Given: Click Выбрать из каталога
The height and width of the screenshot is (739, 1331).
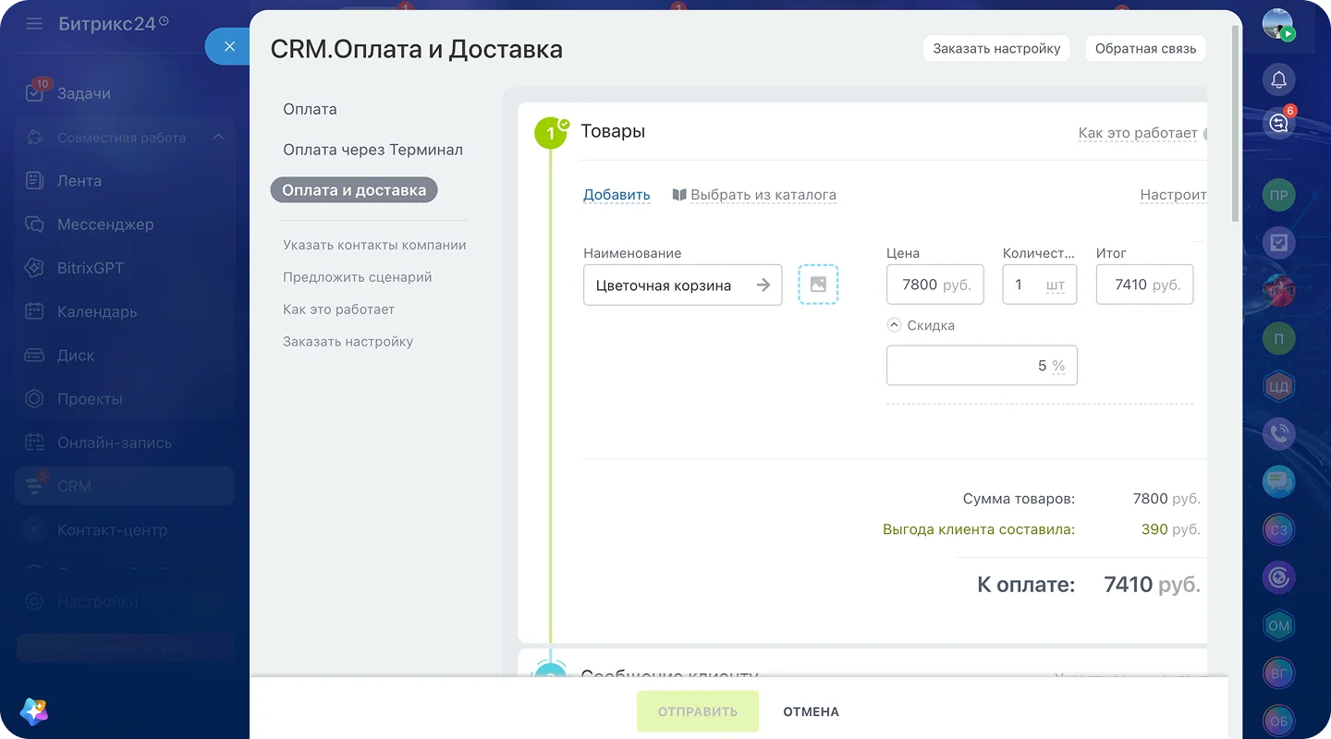Looking at the screenshot, I should click(754, 195).
